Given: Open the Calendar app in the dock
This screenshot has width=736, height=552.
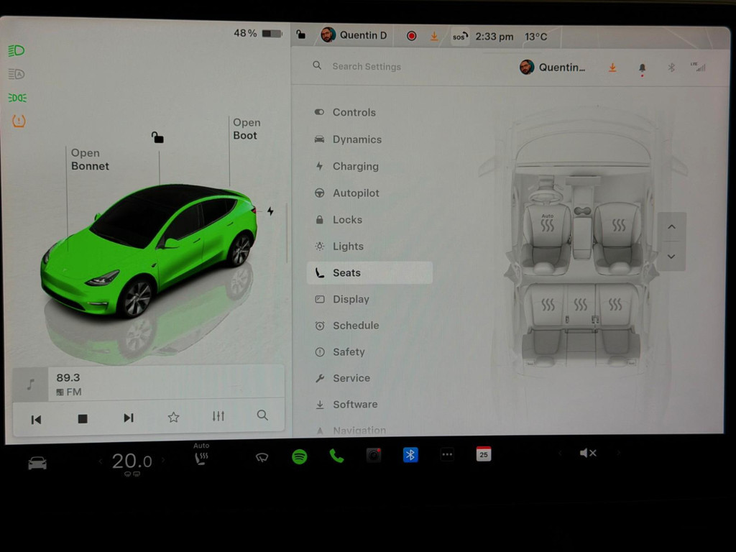Looking at the screenshot, I should pyautogui.click(x=483, y=454).
